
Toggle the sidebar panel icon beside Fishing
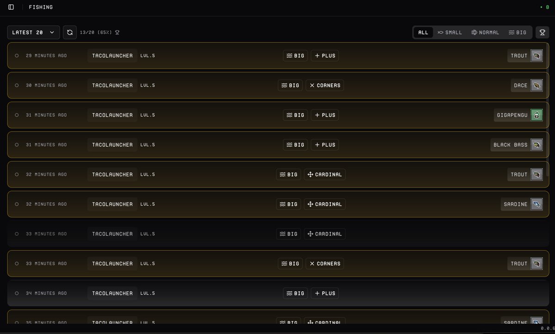click(11, 7)
